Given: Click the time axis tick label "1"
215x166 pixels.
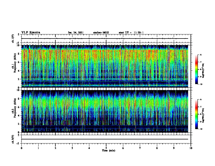Looking at the screenshot, I should [38, 148].
